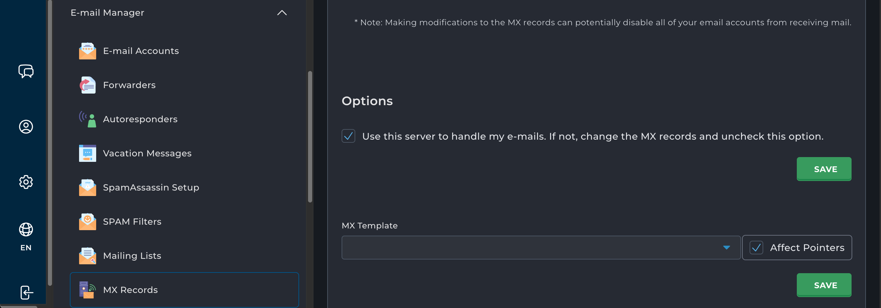Open the settings gear icon
This screenshot has width=881, height=308.
[26, 182]
